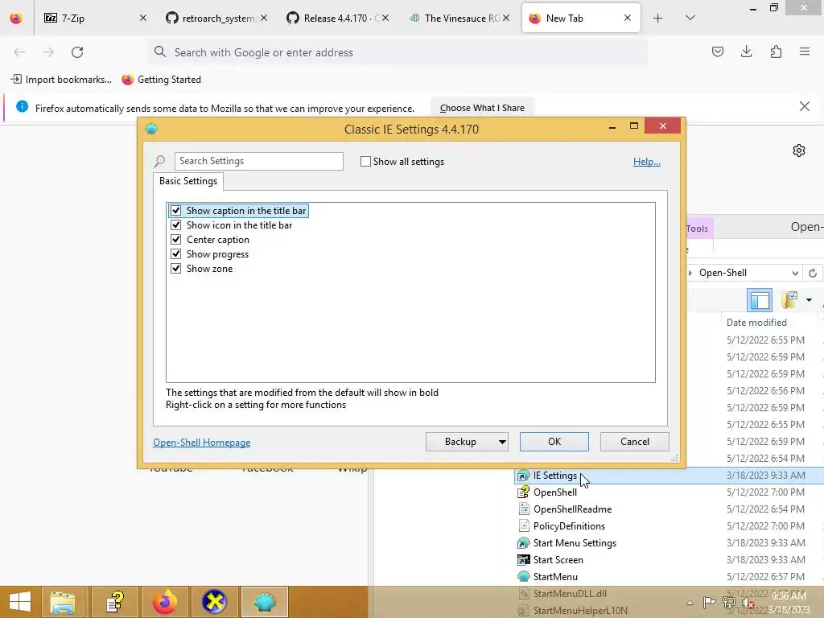Refresh the Open-Shell folder in Explorer
Screen dimensions: 824x618
point(813,273)
